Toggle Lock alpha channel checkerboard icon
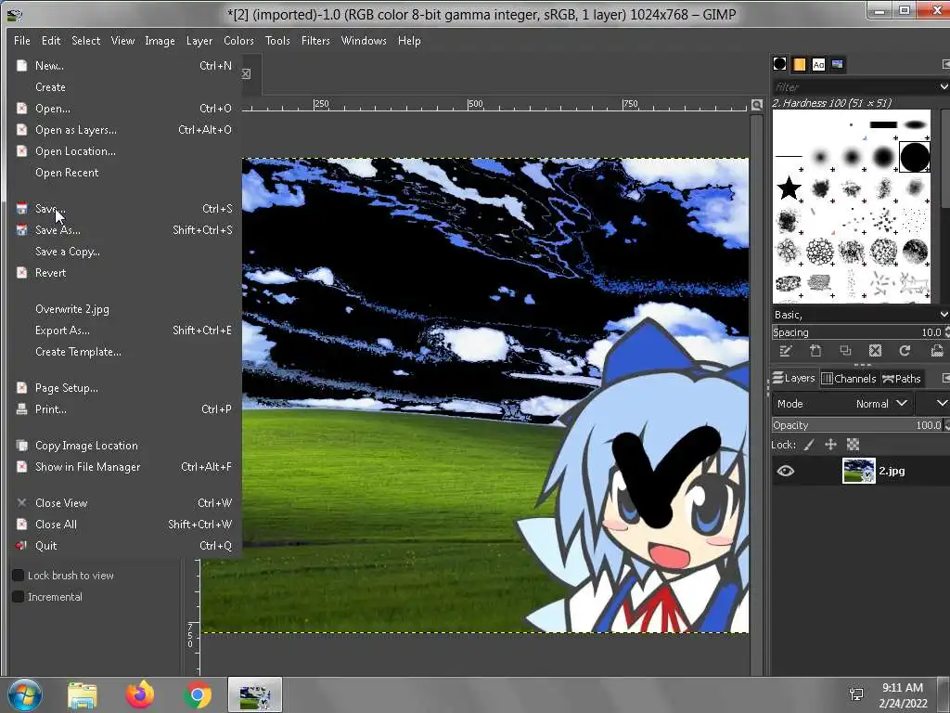This screenshot has width=950, height=713. coord(854,445)
